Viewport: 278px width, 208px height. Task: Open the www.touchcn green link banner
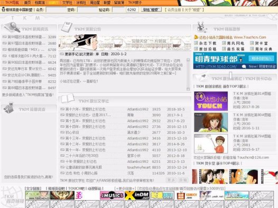(37, 195)
